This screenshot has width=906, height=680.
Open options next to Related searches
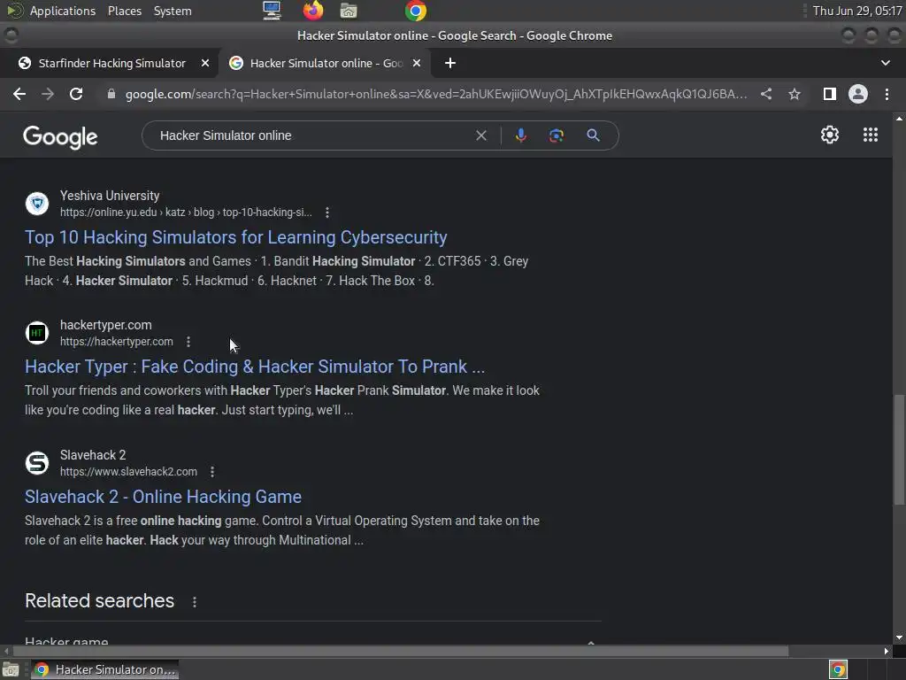coord(195,602)
